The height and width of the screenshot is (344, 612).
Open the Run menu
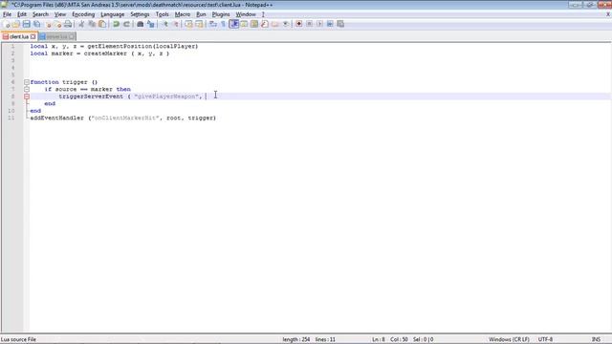[x=201, y=14]
